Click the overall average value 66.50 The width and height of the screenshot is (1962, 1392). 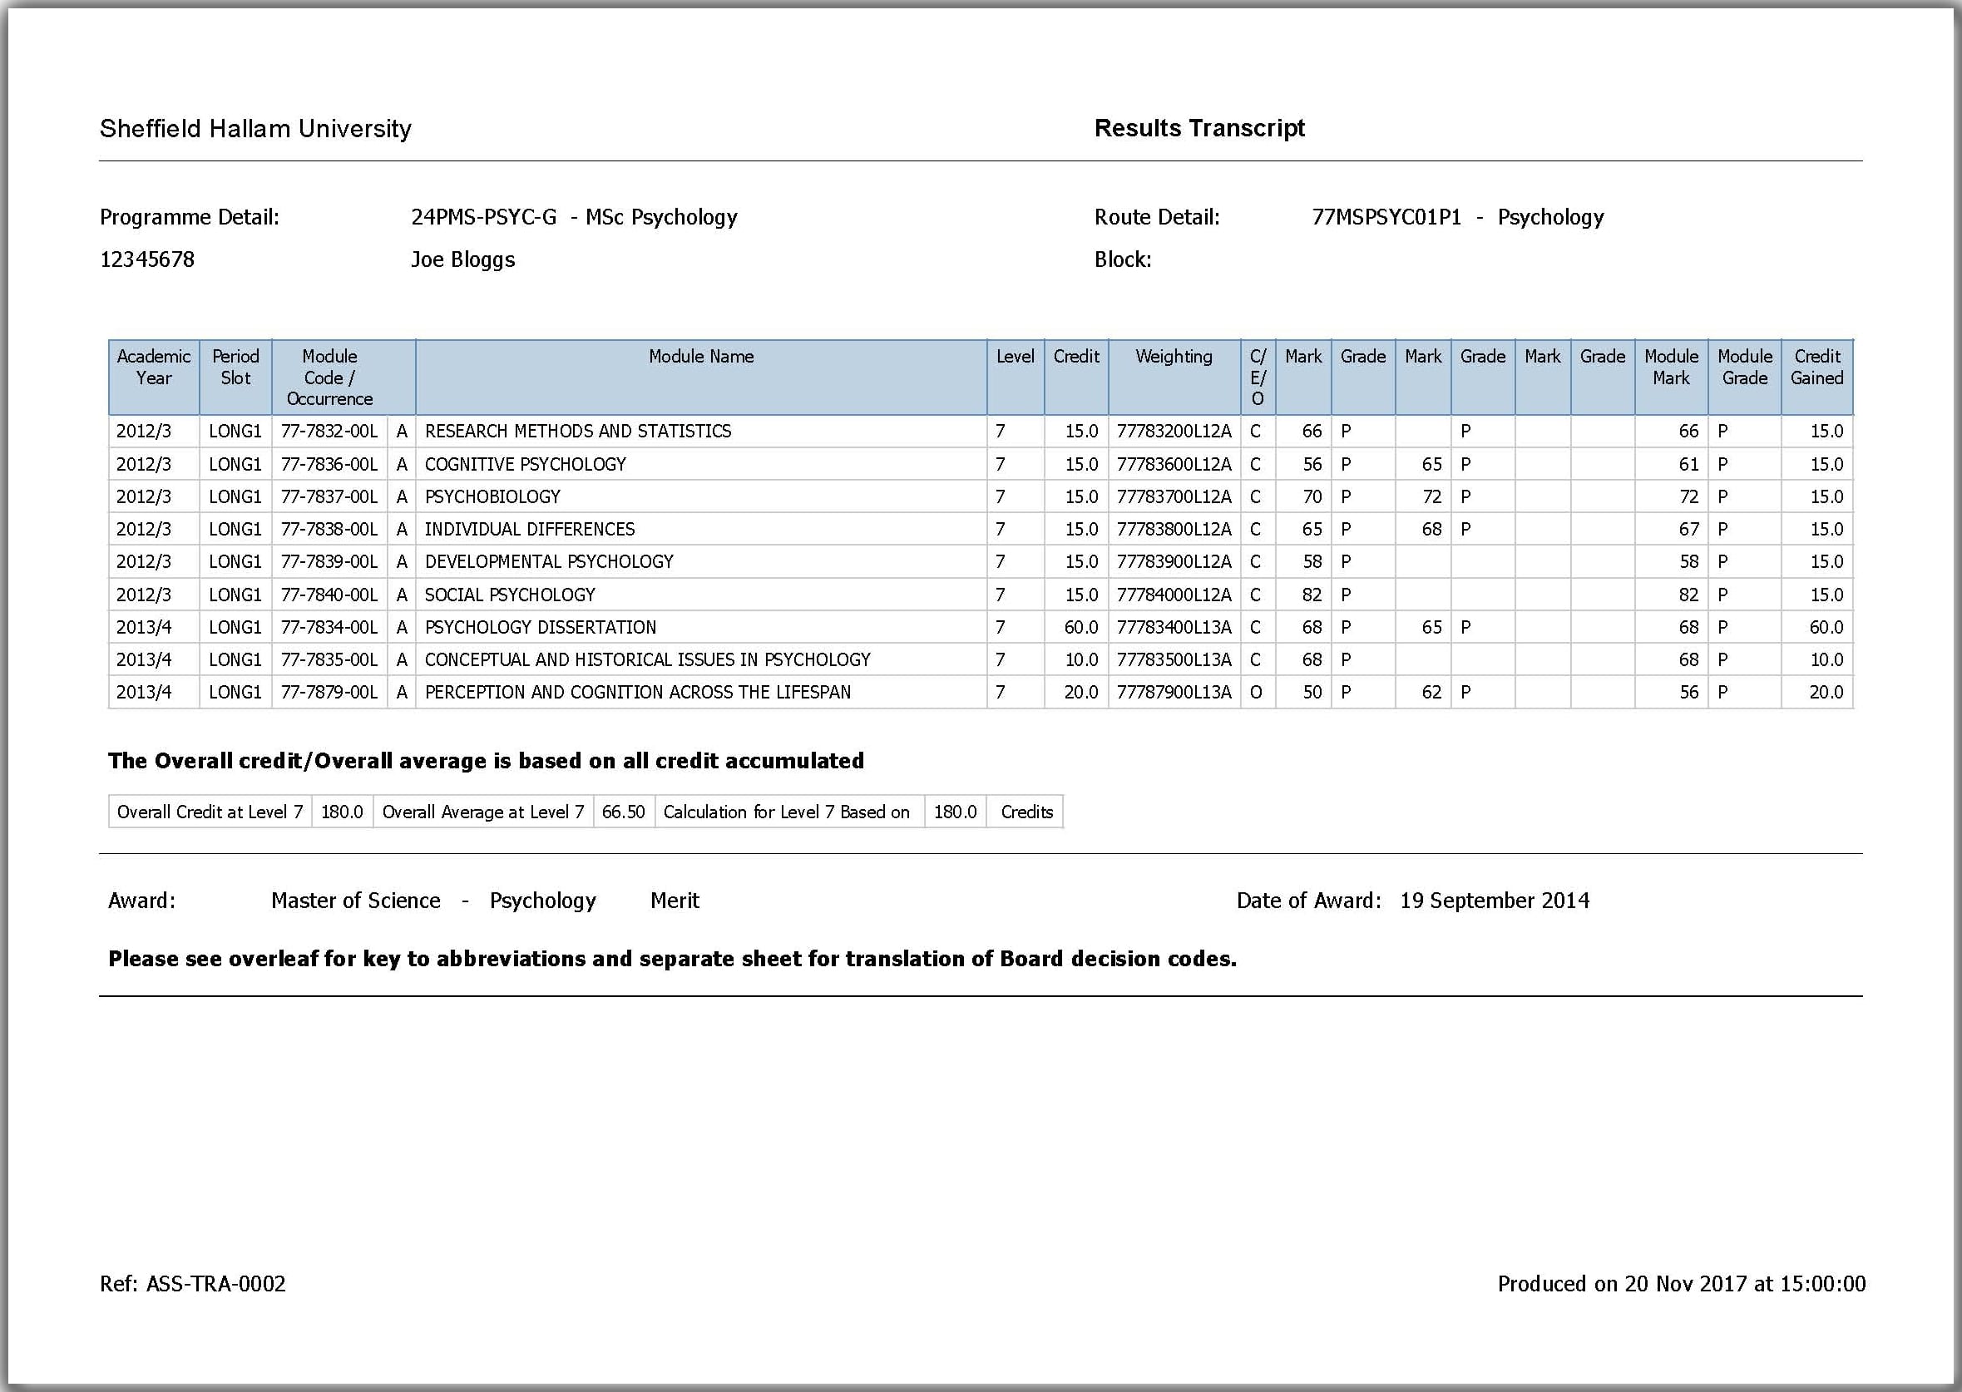pyautogui.click(x=623, y=812)
